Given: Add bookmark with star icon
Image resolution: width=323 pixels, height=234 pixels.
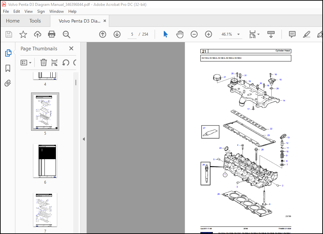Looking at the screenshot, I should pyautogui.click(x=23, y=34).
